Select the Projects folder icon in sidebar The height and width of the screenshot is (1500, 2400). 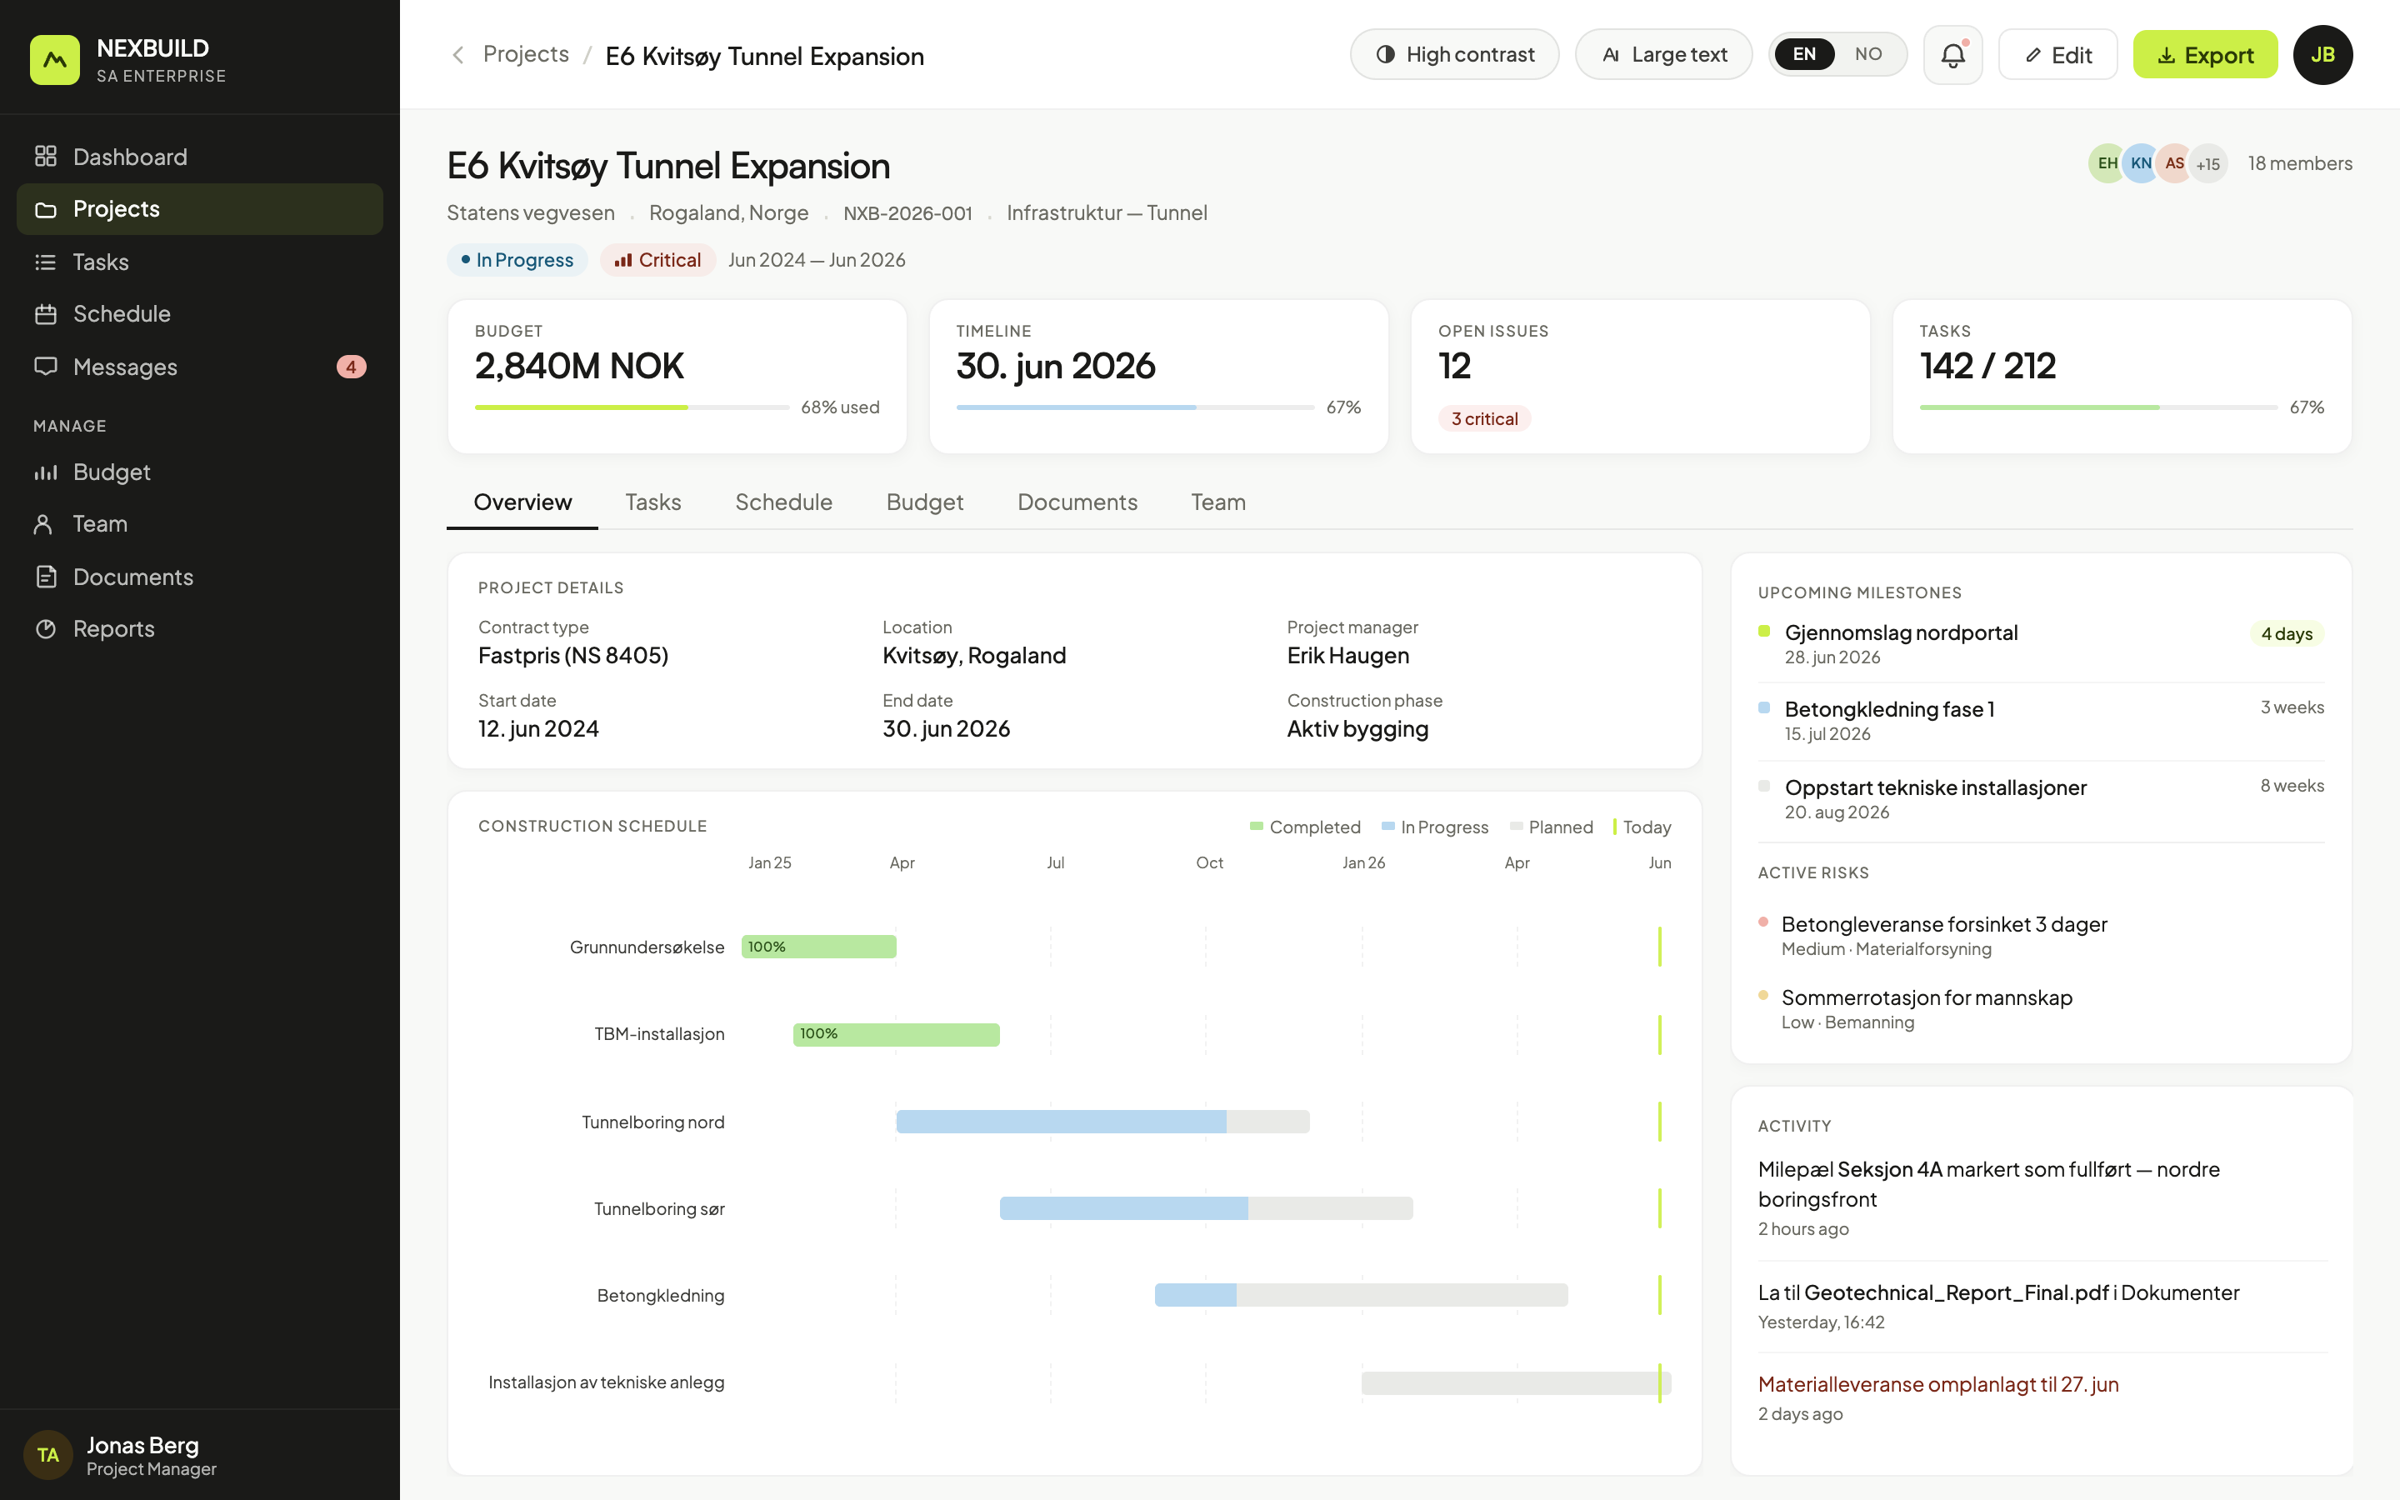click(x=46, y=209)
